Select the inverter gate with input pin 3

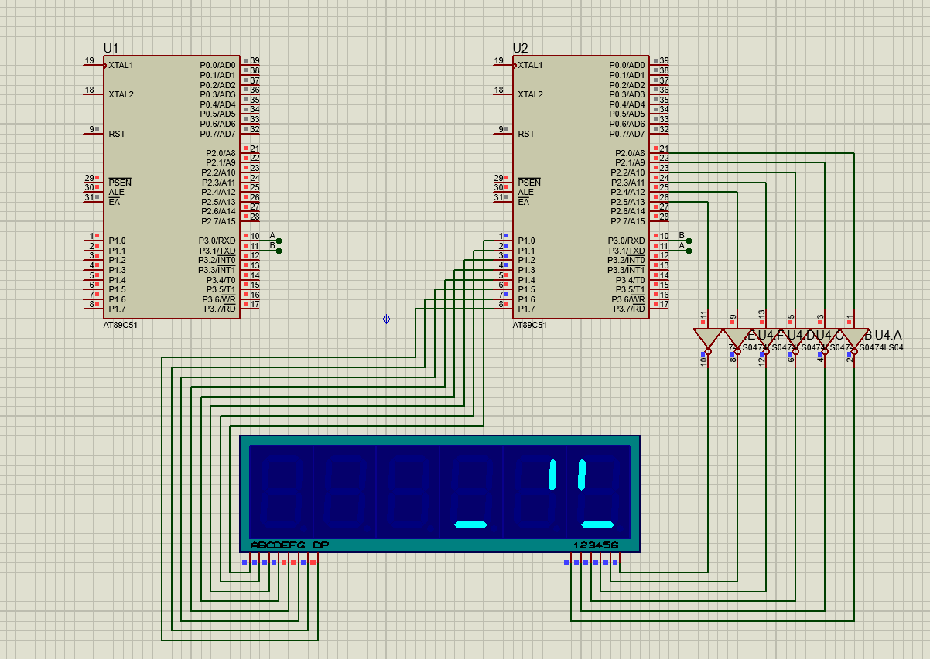pos(825,341)
